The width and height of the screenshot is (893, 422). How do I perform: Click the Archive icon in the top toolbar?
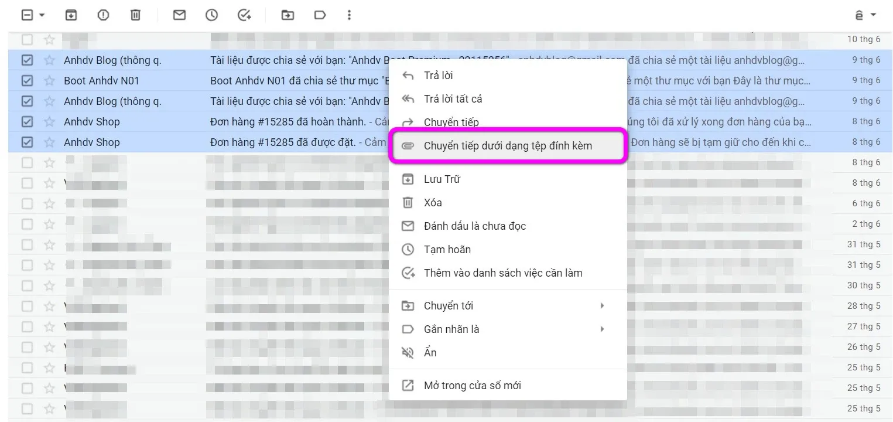coord(70,15)
